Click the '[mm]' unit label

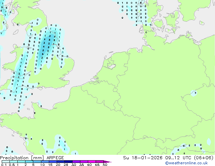pos(37,158)
